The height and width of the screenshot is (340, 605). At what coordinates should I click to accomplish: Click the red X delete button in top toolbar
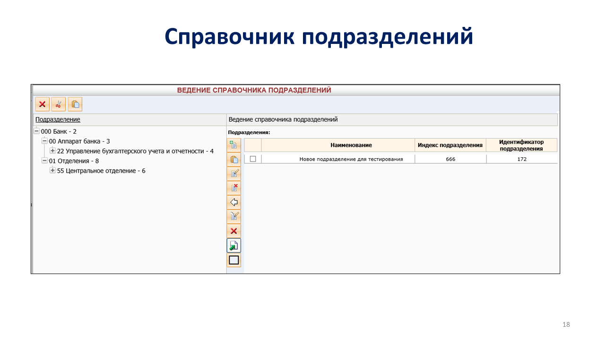[x=43, y=104]
